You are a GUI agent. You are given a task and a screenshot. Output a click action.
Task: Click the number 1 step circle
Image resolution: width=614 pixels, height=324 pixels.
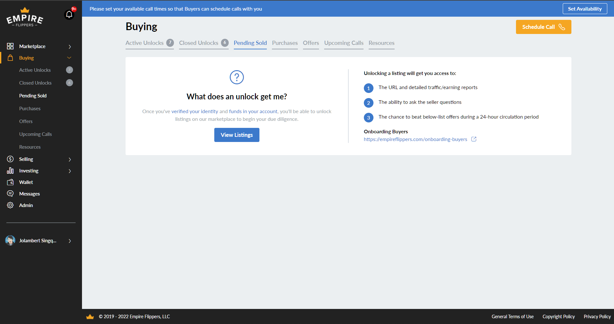point(369,88)
